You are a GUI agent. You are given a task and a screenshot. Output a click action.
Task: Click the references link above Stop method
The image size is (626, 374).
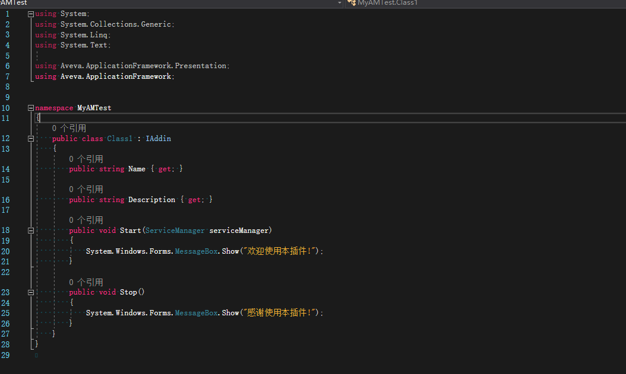coord(86,282)
